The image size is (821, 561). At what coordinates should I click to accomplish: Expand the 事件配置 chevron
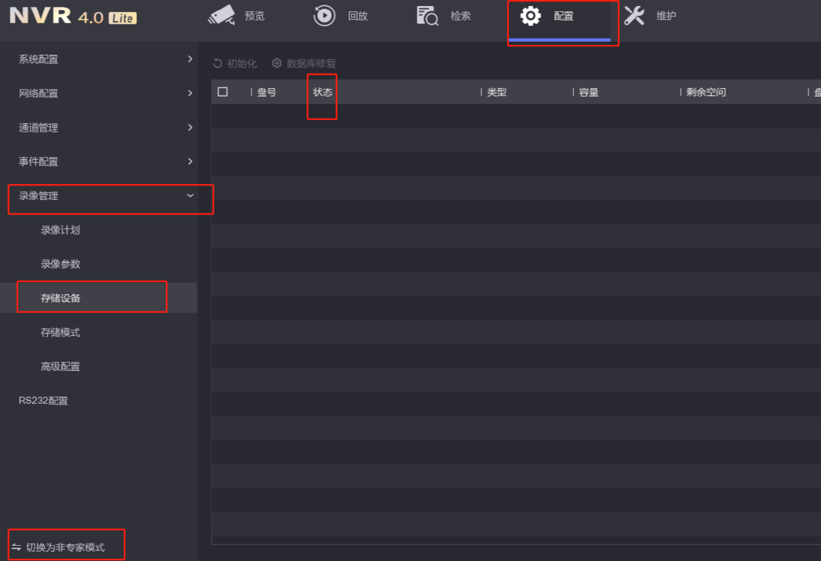coord(190,161)
